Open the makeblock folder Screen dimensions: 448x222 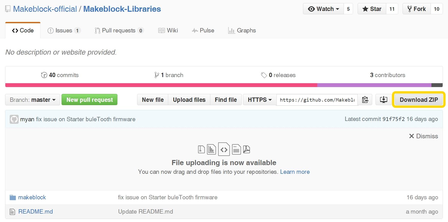tap(32, 198)
